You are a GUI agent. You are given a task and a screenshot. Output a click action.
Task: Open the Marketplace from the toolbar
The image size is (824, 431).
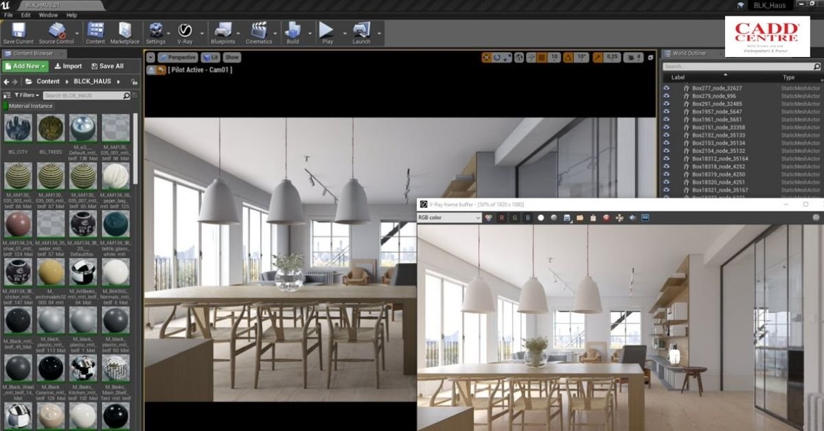coord(125,30)
